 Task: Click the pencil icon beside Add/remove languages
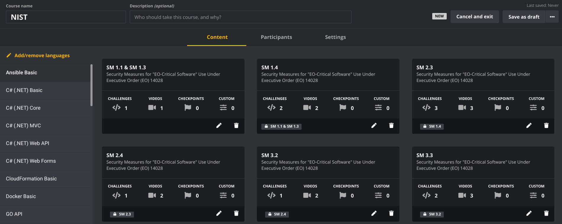(x=9, y=55)
